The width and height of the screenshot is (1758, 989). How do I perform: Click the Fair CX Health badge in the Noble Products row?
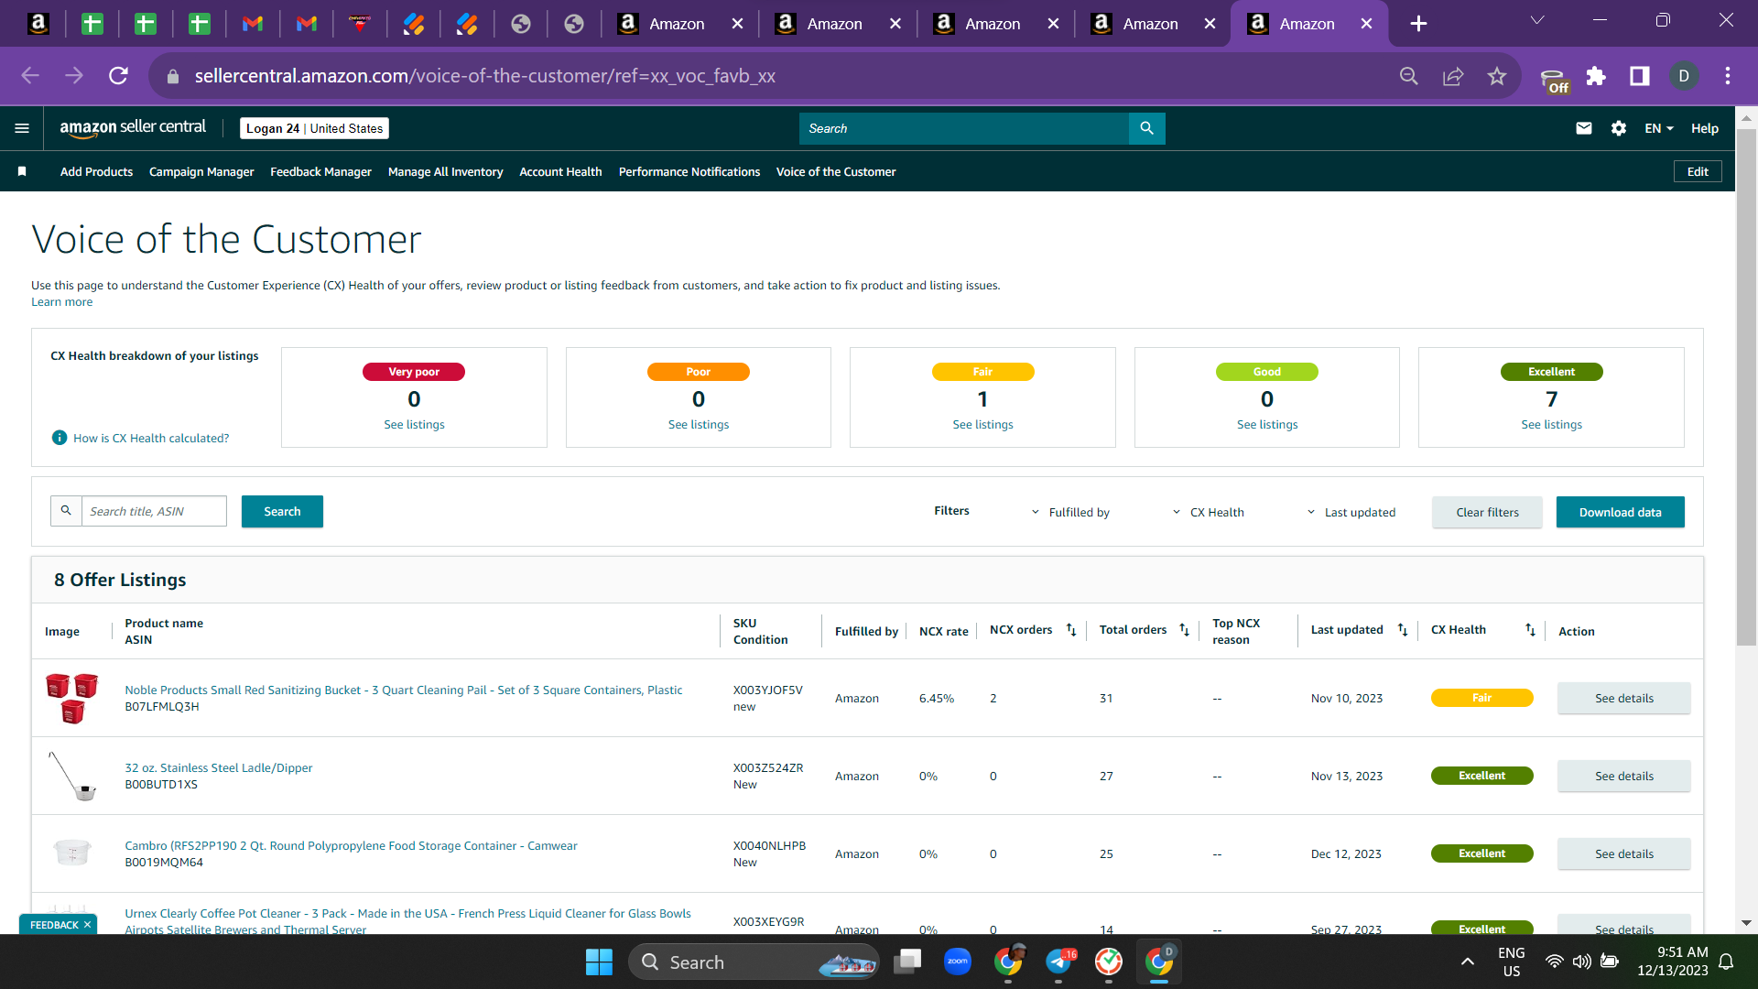tap(1481, 698)
